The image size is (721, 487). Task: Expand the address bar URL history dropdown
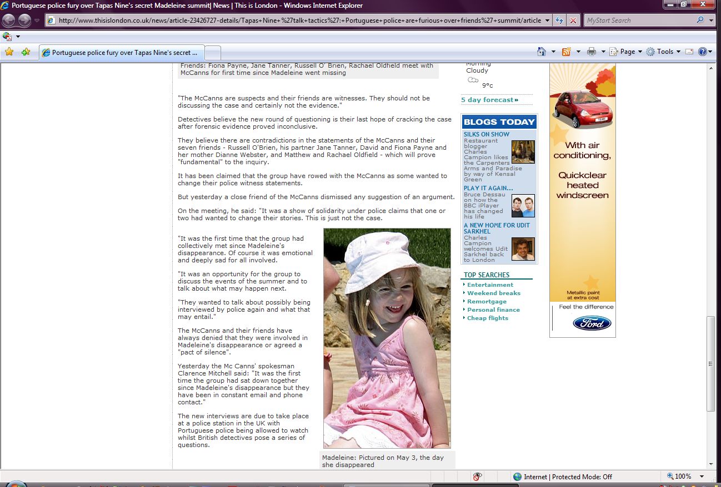[x=547, y=21]
